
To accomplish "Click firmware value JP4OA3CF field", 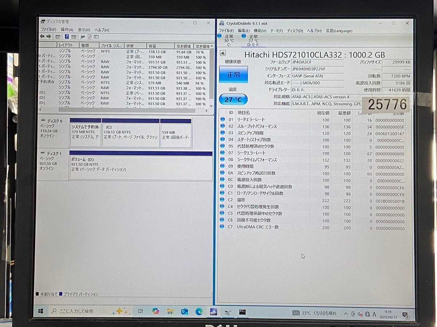I will coord(317,62).
